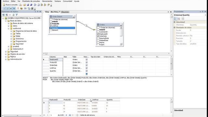The height and width of the screenshot is (117, 208).
Task: Go to next record arrow
Action: tap(66, 115)
